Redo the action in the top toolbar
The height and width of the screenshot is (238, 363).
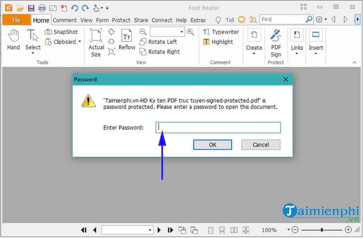(85, 8)
